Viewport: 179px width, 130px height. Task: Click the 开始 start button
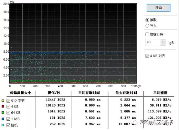click(x=158, y=8)
